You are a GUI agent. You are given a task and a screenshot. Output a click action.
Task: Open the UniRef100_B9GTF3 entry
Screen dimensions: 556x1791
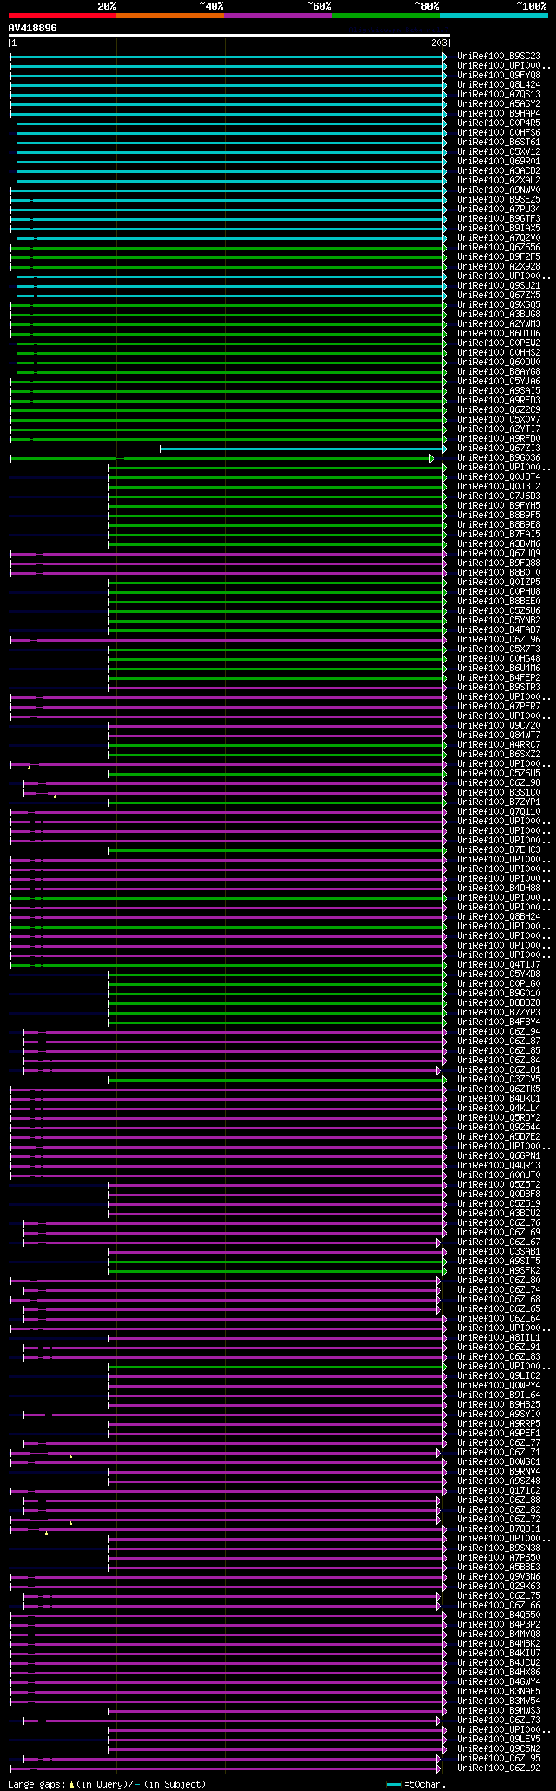coord(499,219)
